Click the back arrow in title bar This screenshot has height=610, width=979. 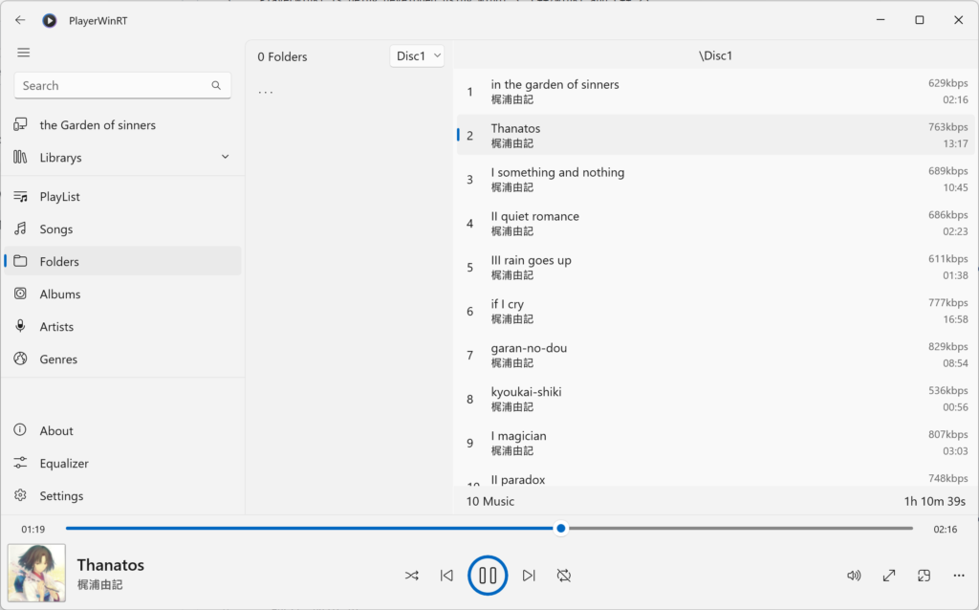tap(20, 20)
